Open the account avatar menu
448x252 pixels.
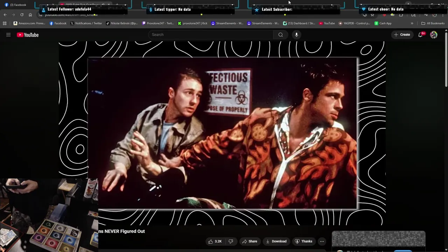click(x=434, y=35)
